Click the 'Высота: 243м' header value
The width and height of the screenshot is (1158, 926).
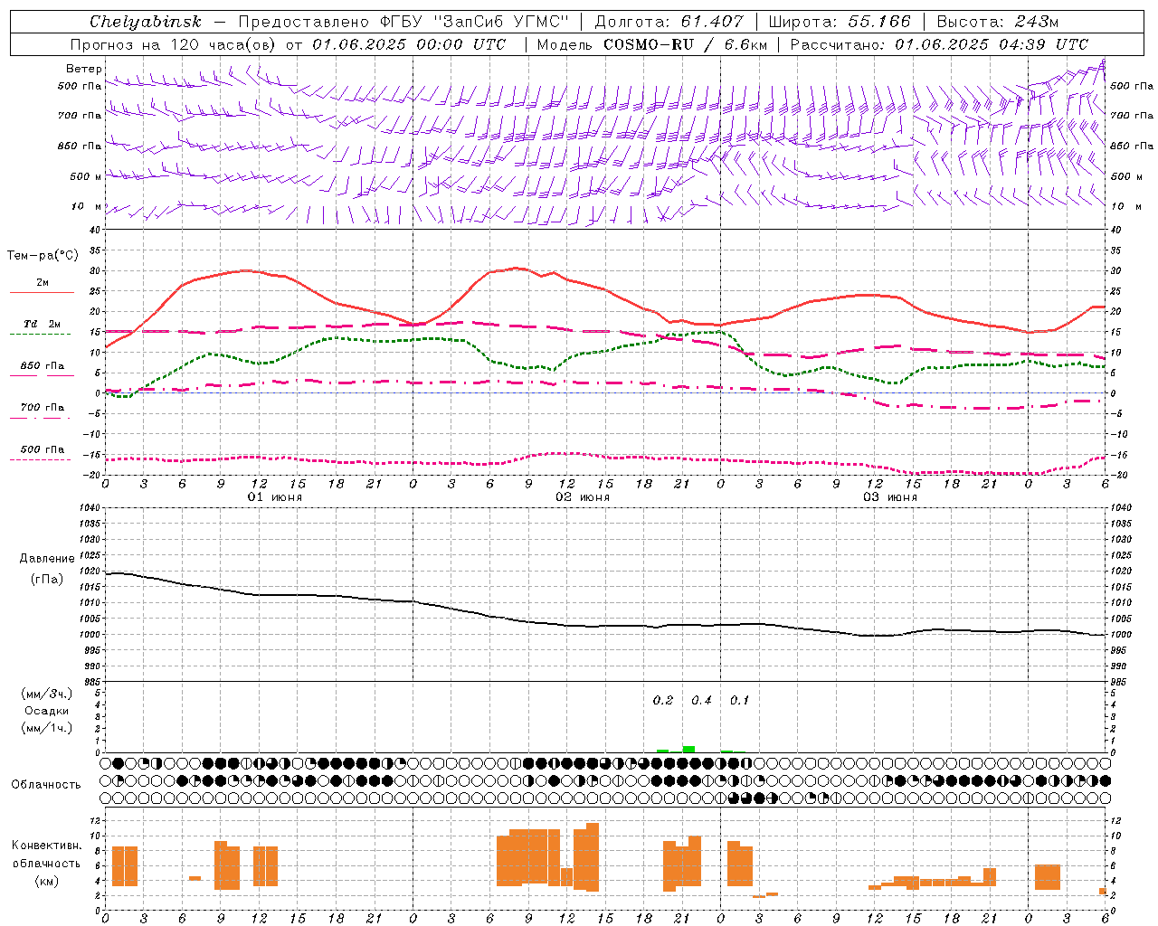(998, 22)
